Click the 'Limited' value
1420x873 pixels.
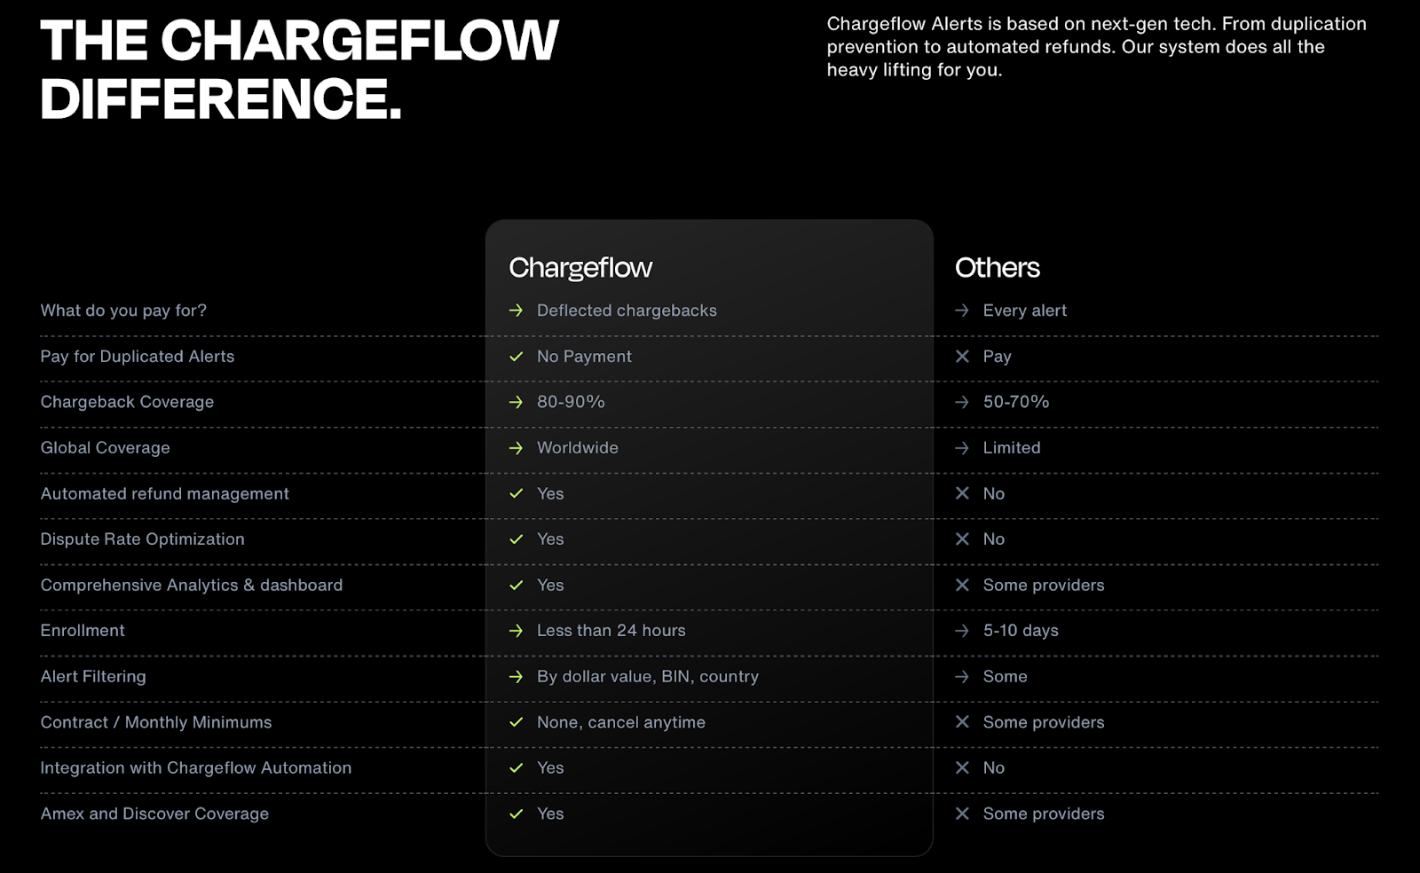click(x=1012, y=448)
